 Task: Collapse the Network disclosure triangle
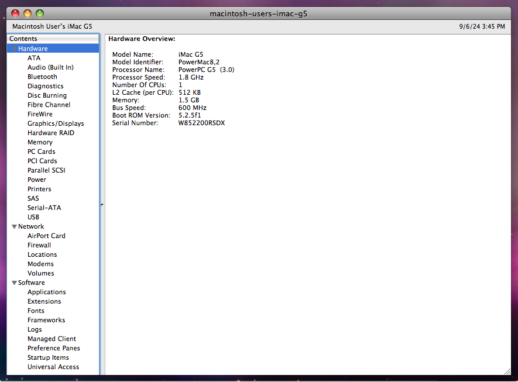[14, 227]
